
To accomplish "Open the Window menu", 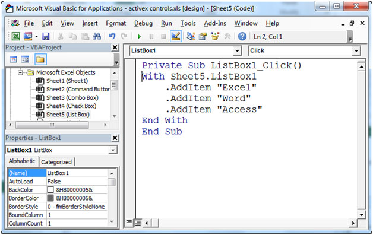I will point(246,23).
